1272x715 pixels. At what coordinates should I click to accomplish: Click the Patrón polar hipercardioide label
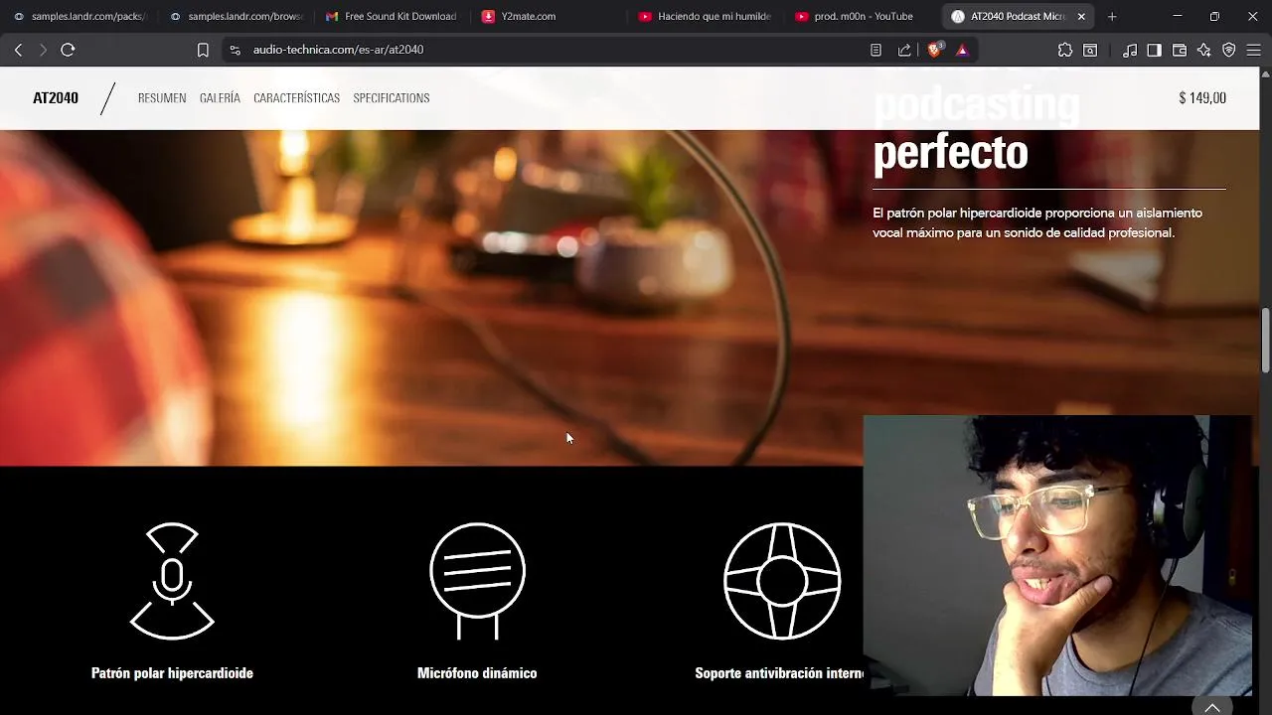[172, 673]
